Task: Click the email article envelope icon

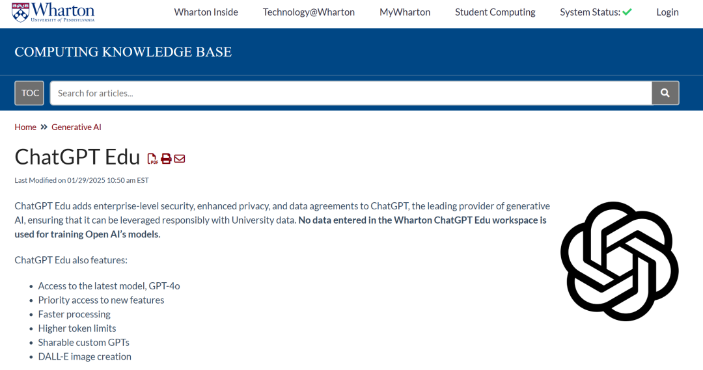Action: click(x=180, y=159)
